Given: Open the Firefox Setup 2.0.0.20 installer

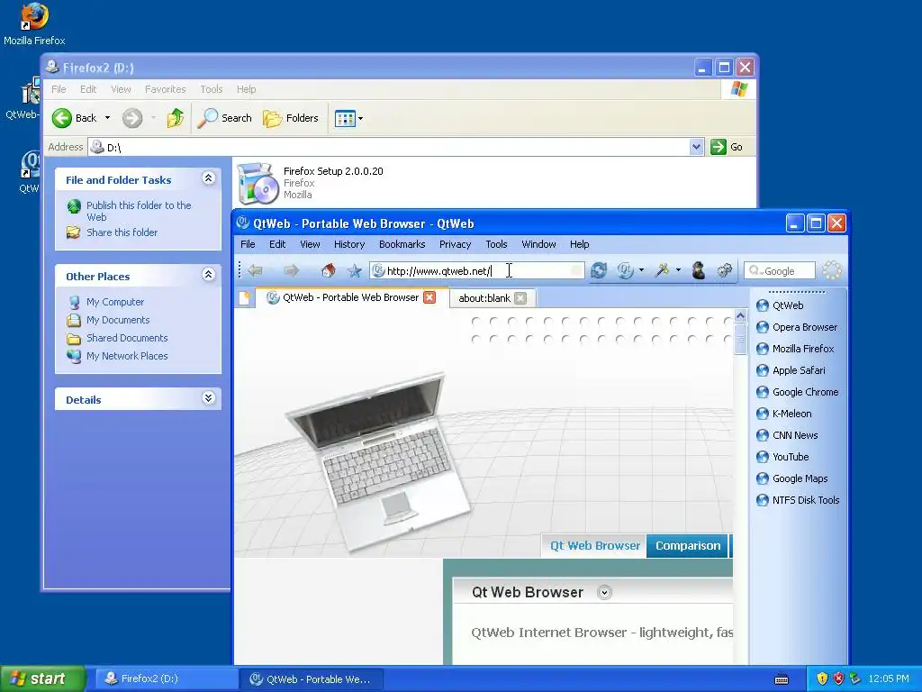Looking at the screenshot, I should click(311, 183).
